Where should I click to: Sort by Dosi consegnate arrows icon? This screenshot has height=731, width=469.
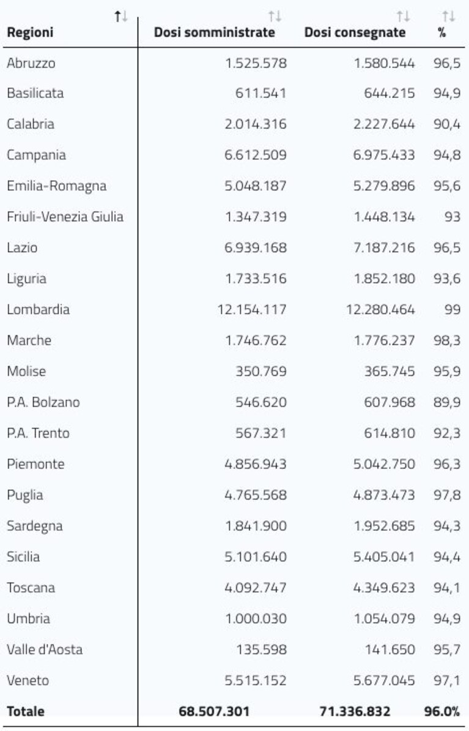pyautogui.click(x=404, y=17)
